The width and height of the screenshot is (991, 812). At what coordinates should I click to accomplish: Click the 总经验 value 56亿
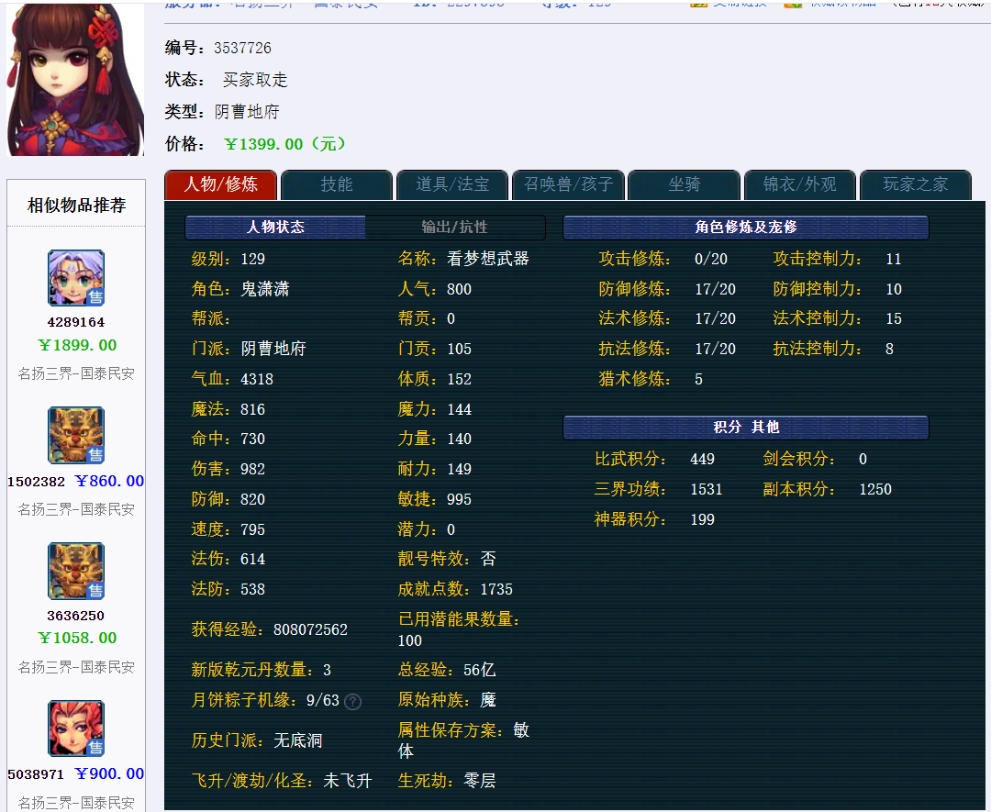click(x=480, y=670)
